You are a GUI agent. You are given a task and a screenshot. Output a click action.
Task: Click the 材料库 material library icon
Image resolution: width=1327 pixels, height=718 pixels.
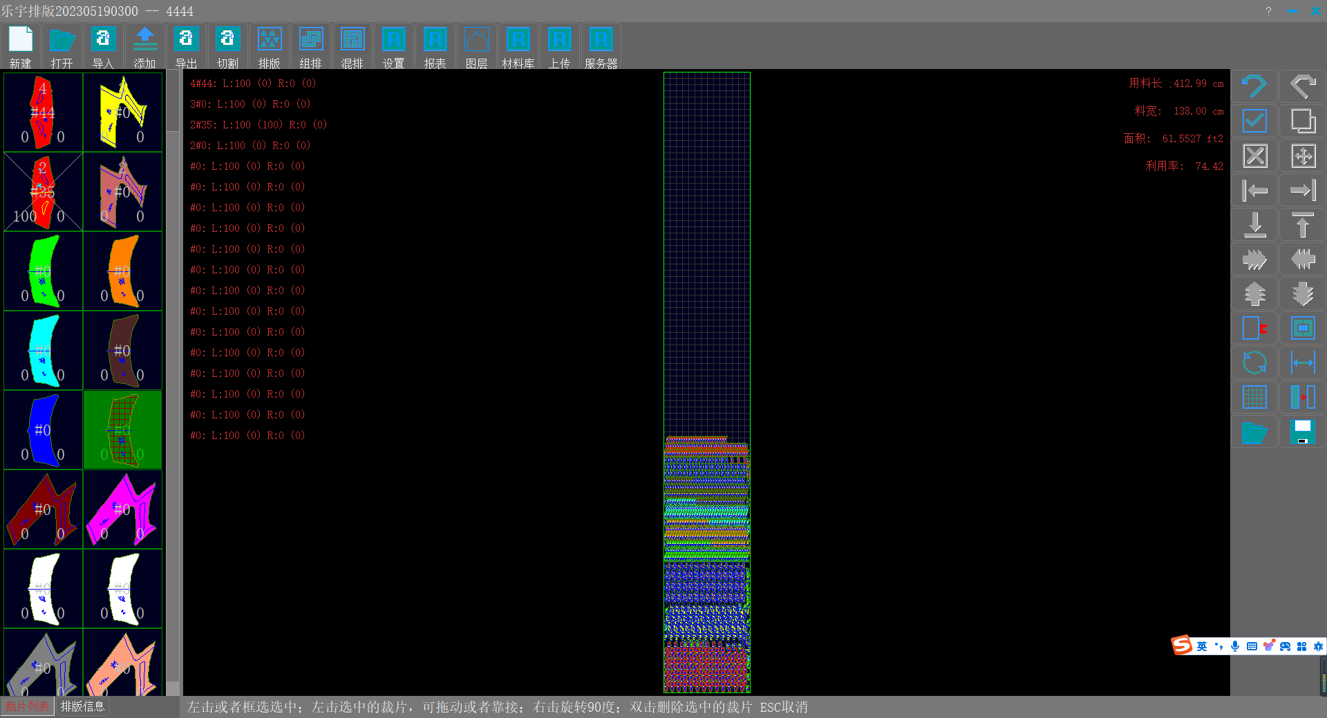pos(518,46)
